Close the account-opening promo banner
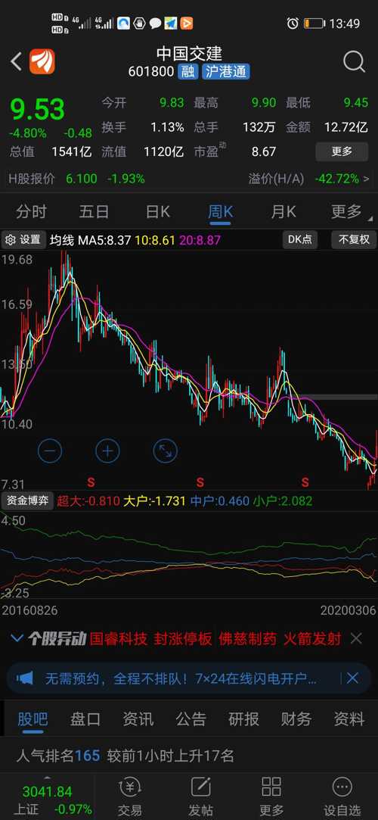This screenshot has width=378, height=820. click(x=352, y=678)
